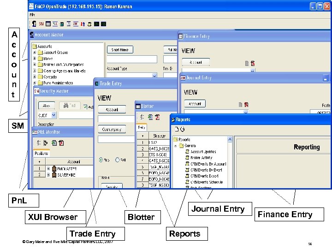
Task: Click the Alias button in Security Master
Action: pos(47,106)
